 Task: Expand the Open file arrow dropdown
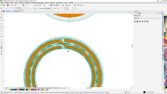(x=5, y=5)
